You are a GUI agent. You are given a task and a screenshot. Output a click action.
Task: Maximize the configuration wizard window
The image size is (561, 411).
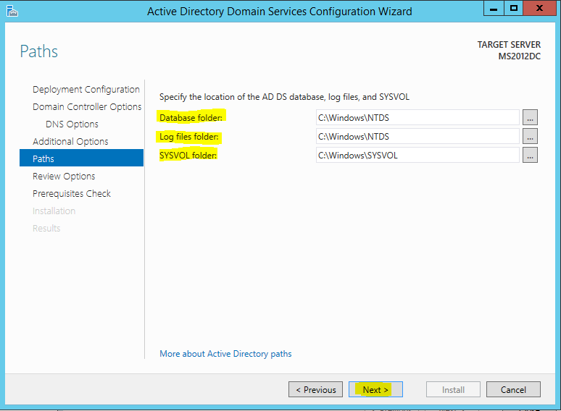pos(514,8)
